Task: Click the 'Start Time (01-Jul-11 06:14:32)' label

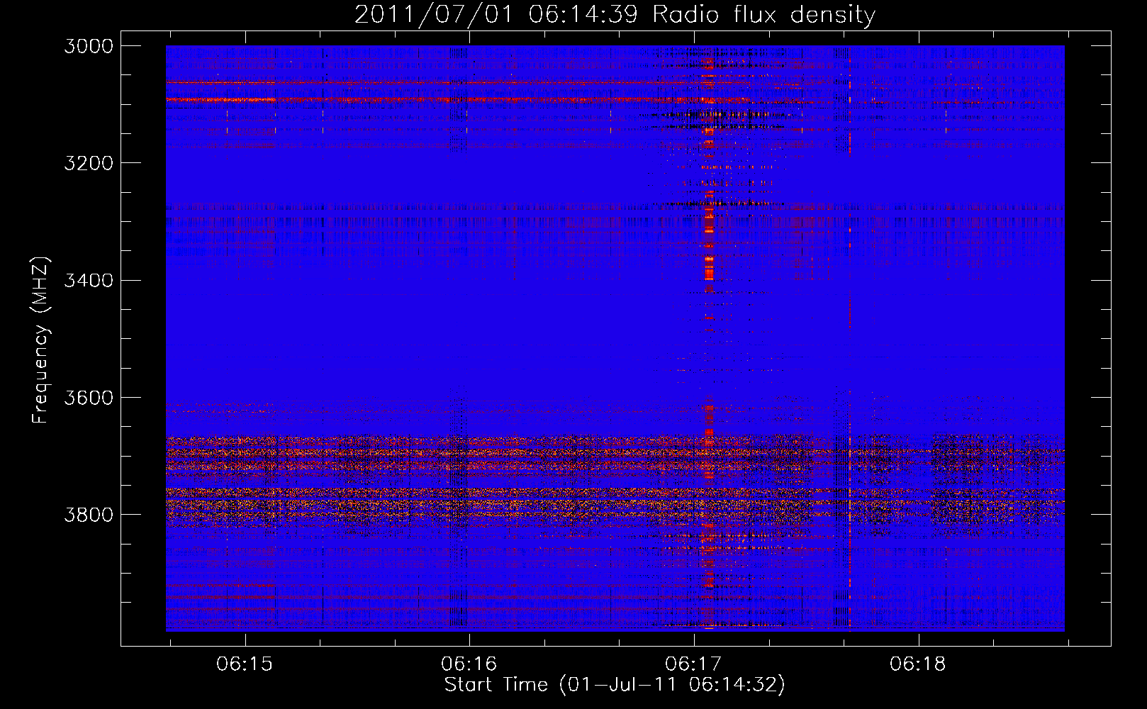Action: [615, 685]
